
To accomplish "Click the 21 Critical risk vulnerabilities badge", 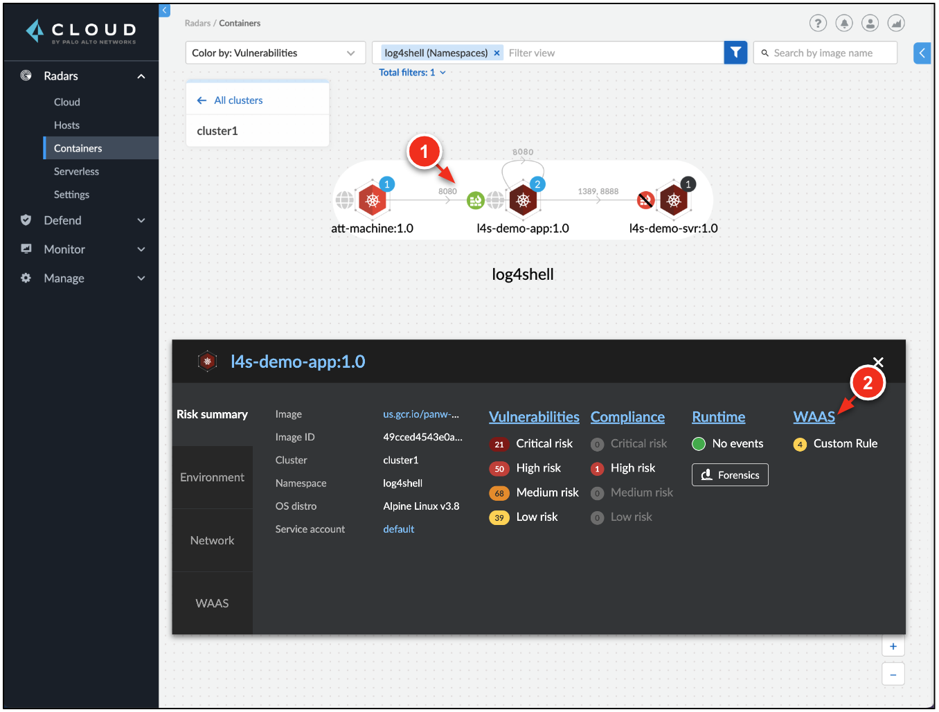I will (x=499, y=445).
